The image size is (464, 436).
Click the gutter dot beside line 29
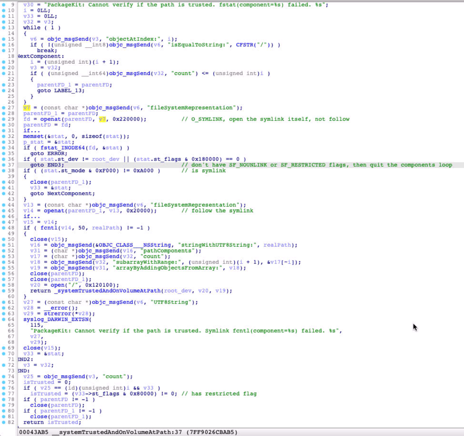coord(4,119)
